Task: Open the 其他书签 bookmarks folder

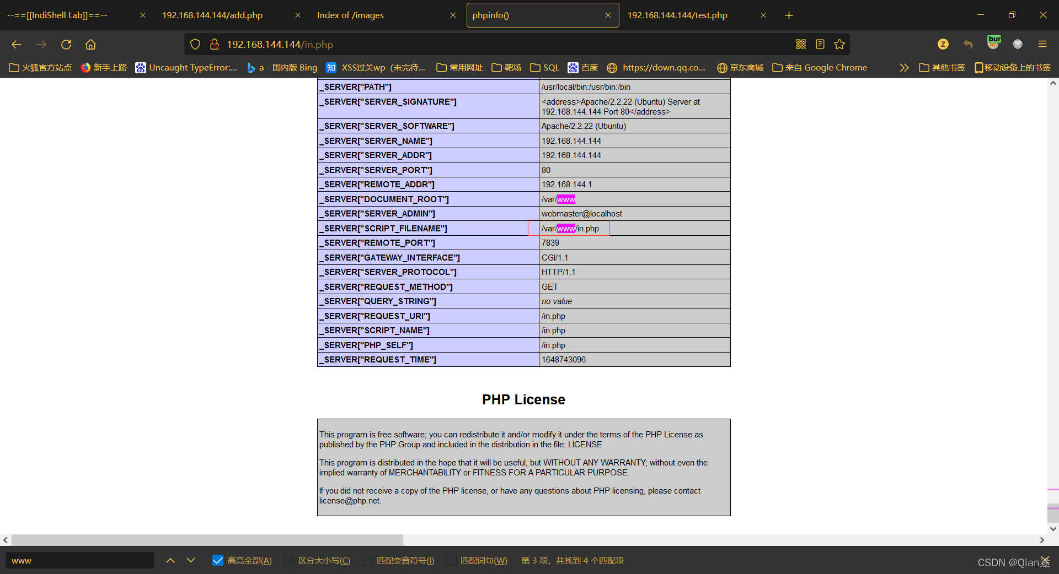Action: point(942,68)
